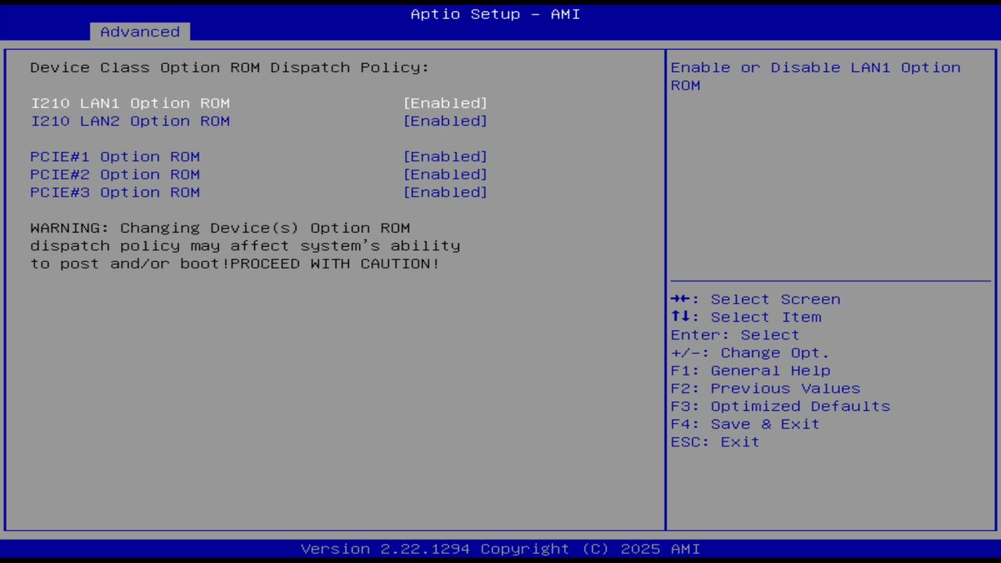This screenshot has height=563, width=1001.
Task: Open the I210 LAN2 Option ROM setting
Action: coord(130,120)
